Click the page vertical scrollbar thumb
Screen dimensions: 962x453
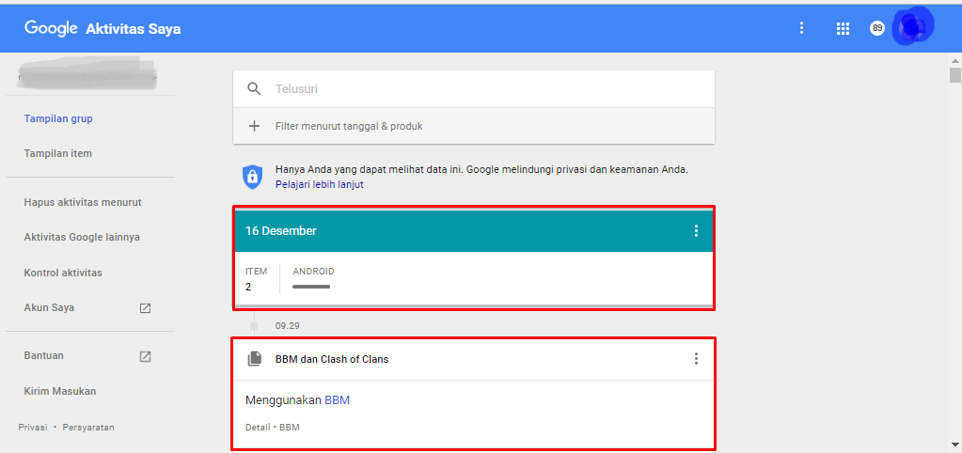tap(955, 75)
